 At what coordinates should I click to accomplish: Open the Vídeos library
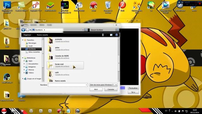click(x=31, y=73)
